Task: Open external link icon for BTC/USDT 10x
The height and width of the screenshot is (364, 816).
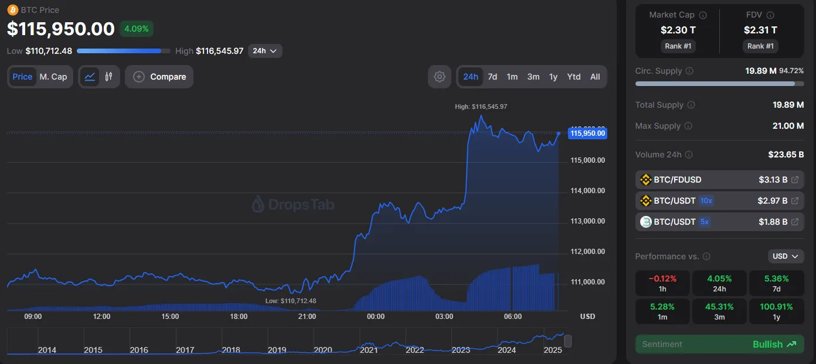Action: tap(795, 201)
